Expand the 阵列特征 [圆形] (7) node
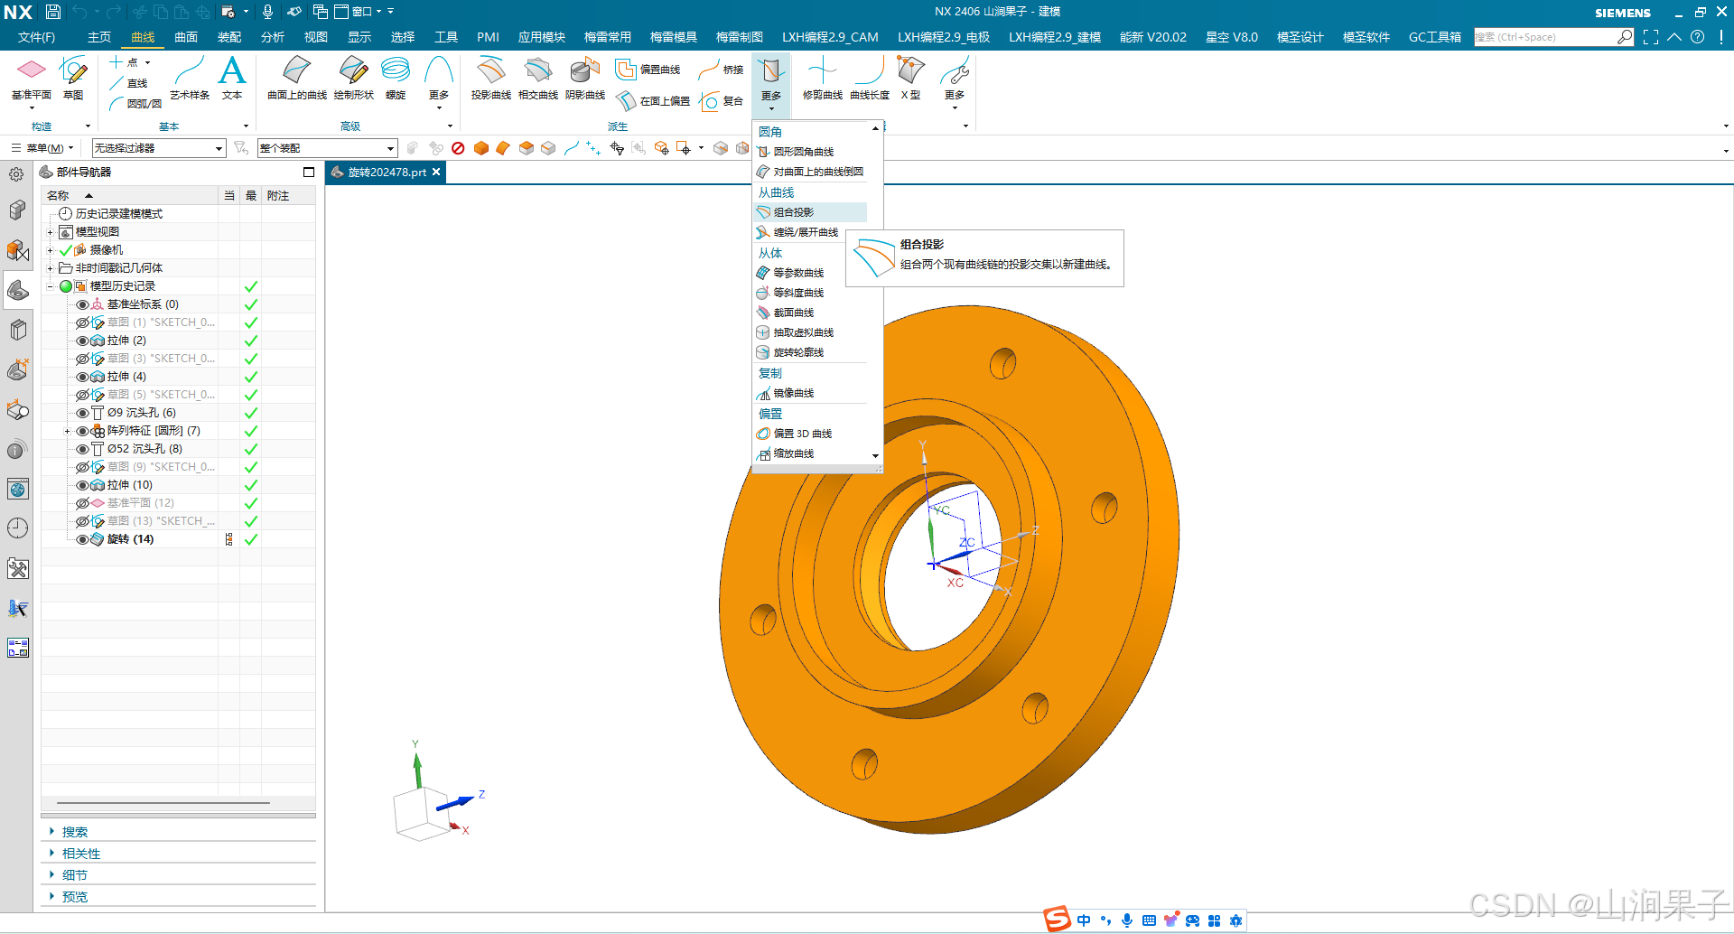 click(x=67, y=431)
